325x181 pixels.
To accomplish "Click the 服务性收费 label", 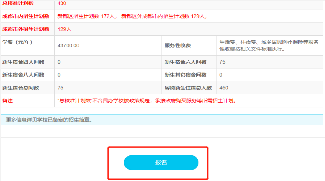I will (x=178, y=45).
